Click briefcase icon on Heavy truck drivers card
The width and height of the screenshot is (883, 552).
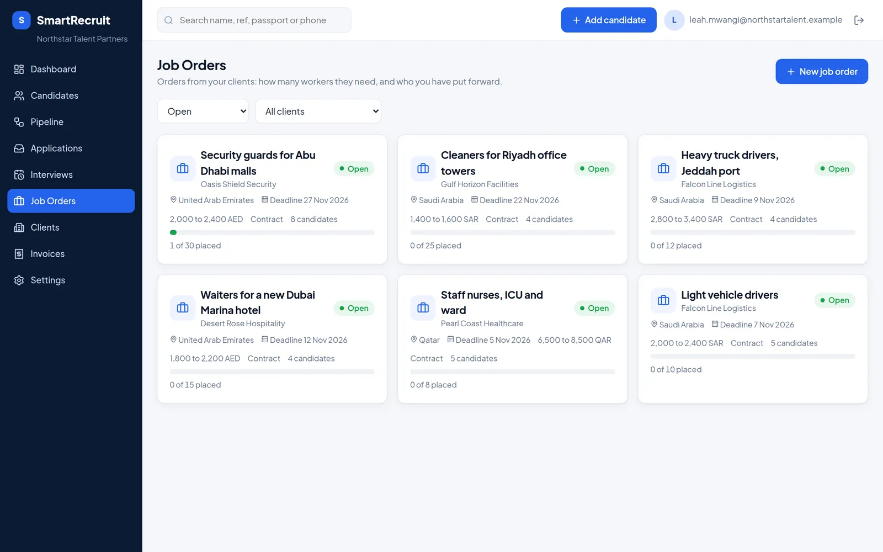pos(663,168)
